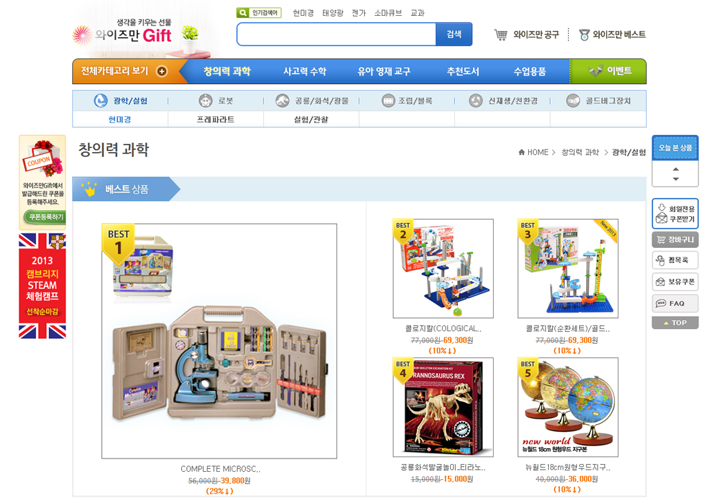Screen dimensions: 717x502
Task: Show previous item in 오늘 본 상품 with up arrow
Action: click(676, 169)
